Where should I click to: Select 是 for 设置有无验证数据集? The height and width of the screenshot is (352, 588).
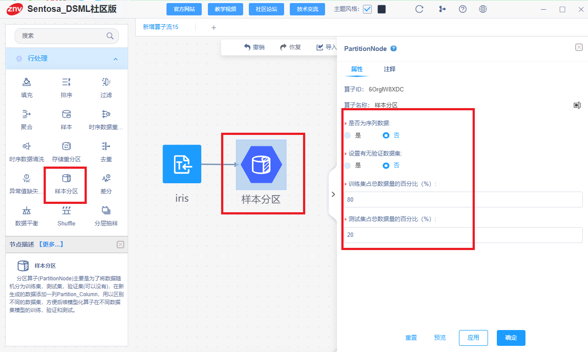tap(347, 165)
